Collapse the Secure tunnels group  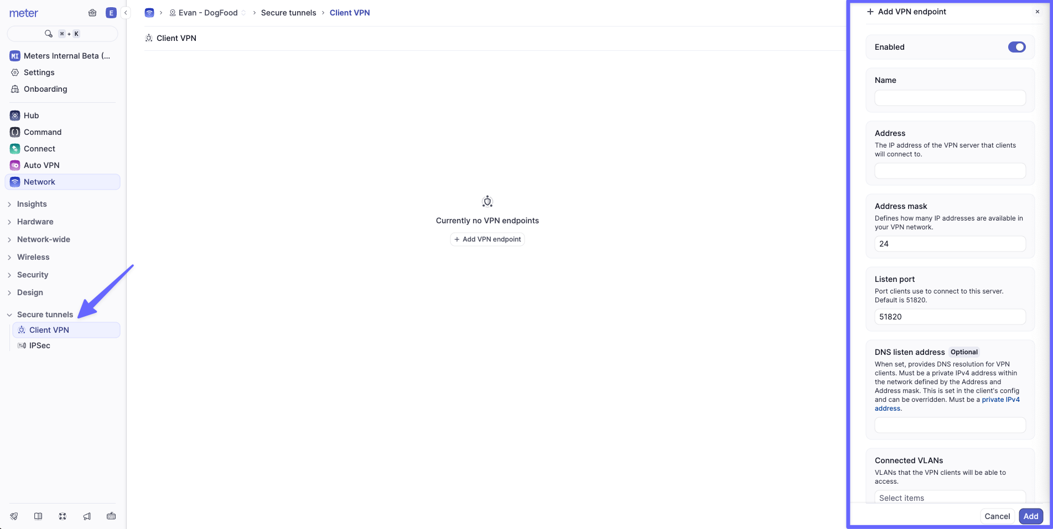pos(45,315)
